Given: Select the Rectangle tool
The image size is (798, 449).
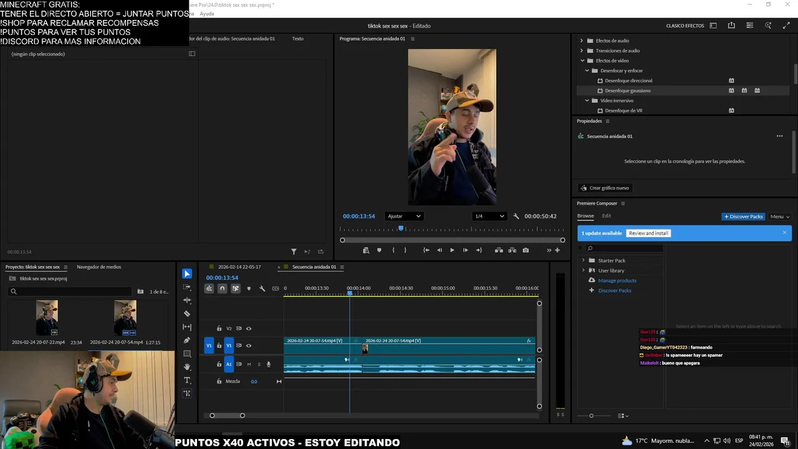Looking at the screenshot, I should pyautogui.click(x=187, y=354).
